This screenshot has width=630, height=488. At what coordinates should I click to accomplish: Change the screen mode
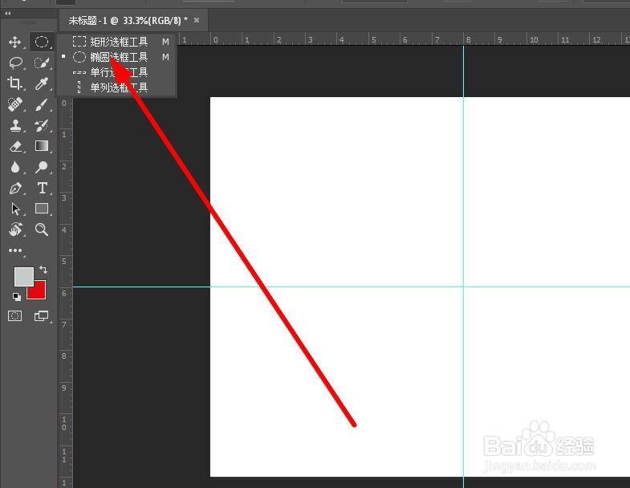[x=41, y=316]
